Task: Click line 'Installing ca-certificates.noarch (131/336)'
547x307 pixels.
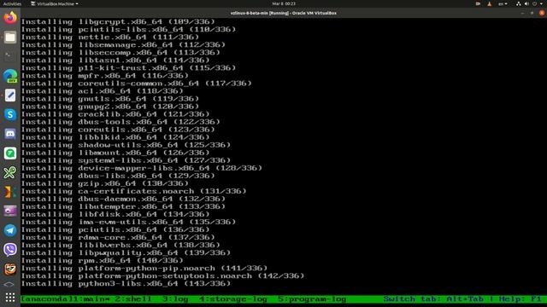Action: click(x=133, y=191)
